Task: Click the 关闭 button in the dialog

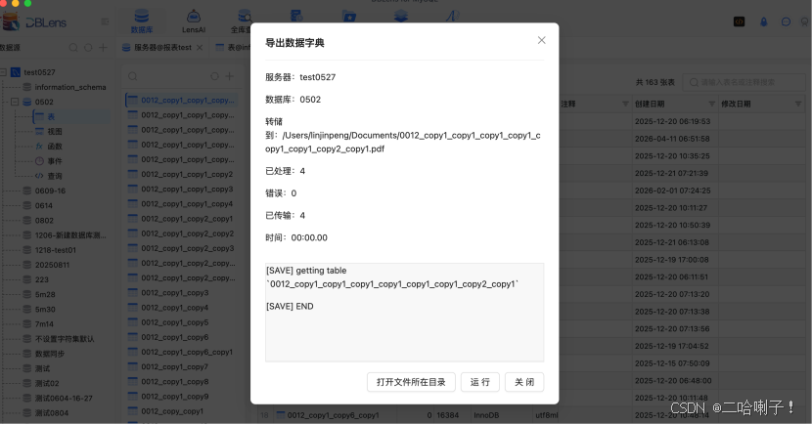Action: tap(524, 382)
